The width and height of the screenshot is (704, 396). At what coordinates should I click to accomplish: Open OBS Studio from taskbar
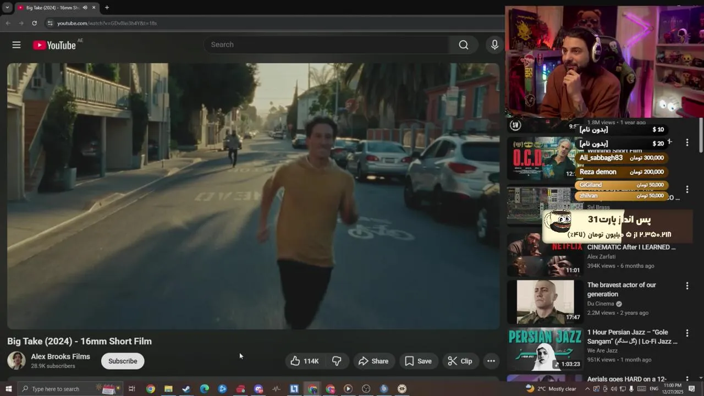coord(366,389)
